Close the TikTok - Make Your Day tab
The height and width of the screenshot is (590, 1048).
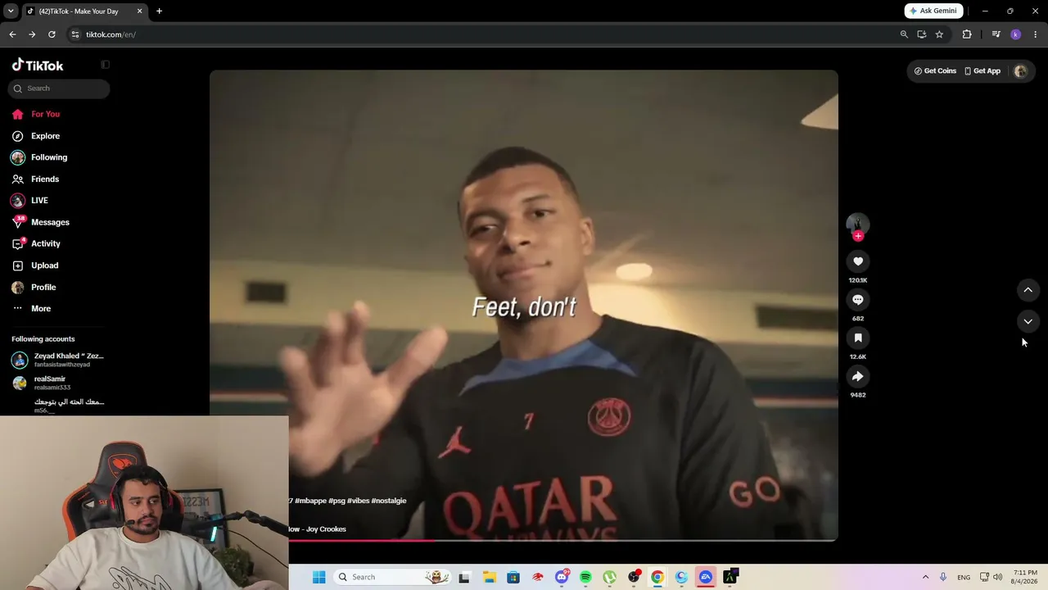click(x=139, y=11)
